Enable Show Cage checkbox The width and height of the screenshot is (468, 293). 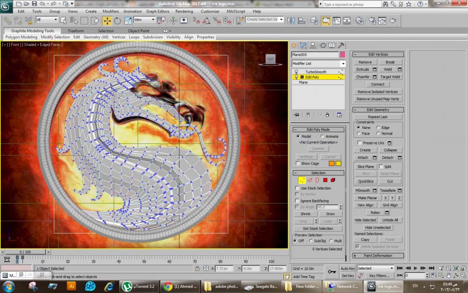click(298, 163)
